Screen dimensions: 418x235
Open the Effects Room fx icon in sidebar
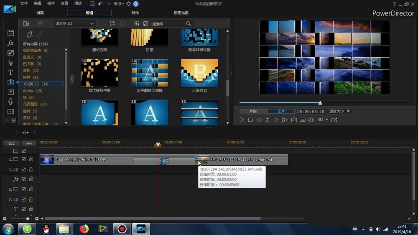tap(11, 43)
